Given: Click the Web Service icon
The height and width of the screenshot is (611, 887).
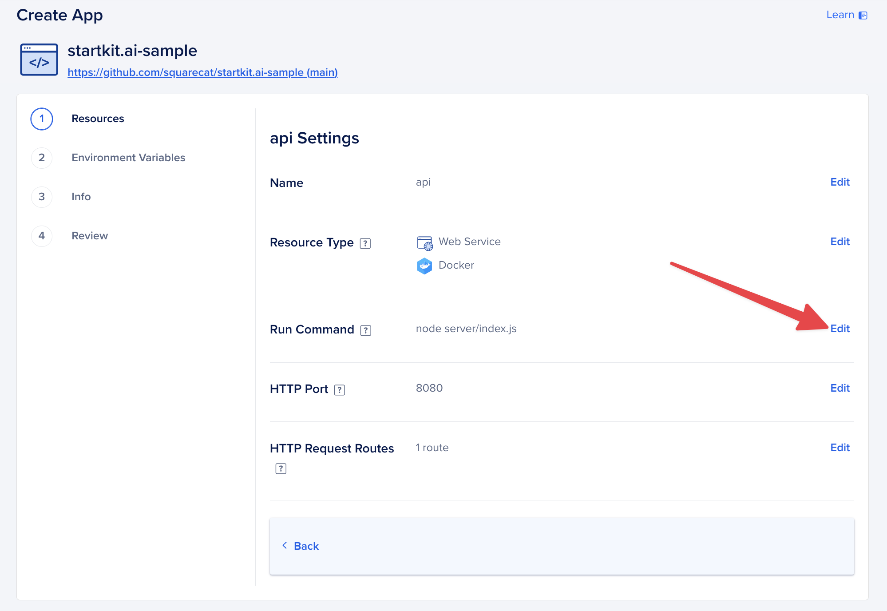Looking at the screenshot, I should (x=424, y=242).
